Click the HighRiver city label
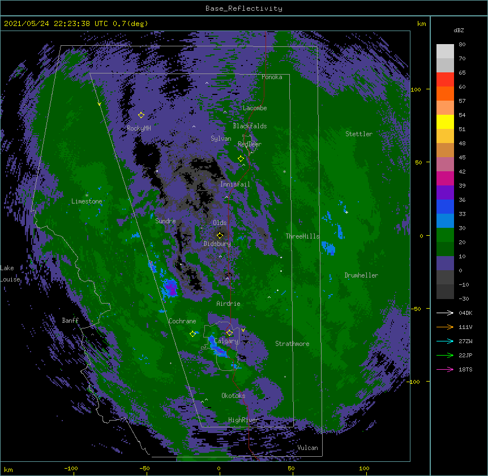488x476 pixels. (243, 420)
